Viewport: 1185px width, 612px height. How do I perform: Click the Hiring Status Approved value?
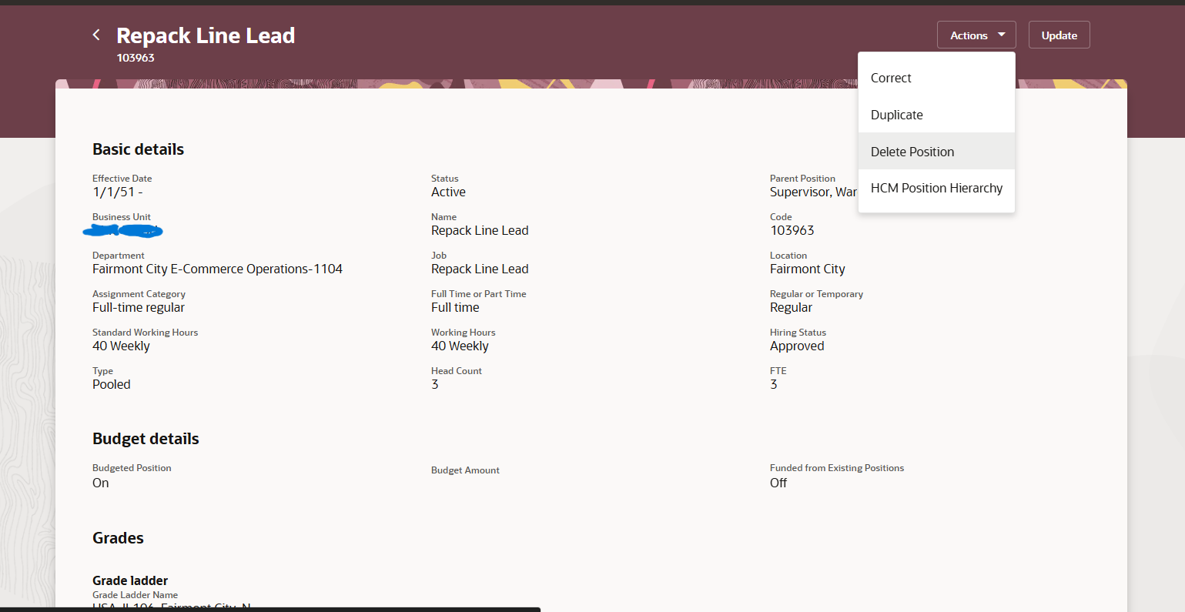(797, 346)
